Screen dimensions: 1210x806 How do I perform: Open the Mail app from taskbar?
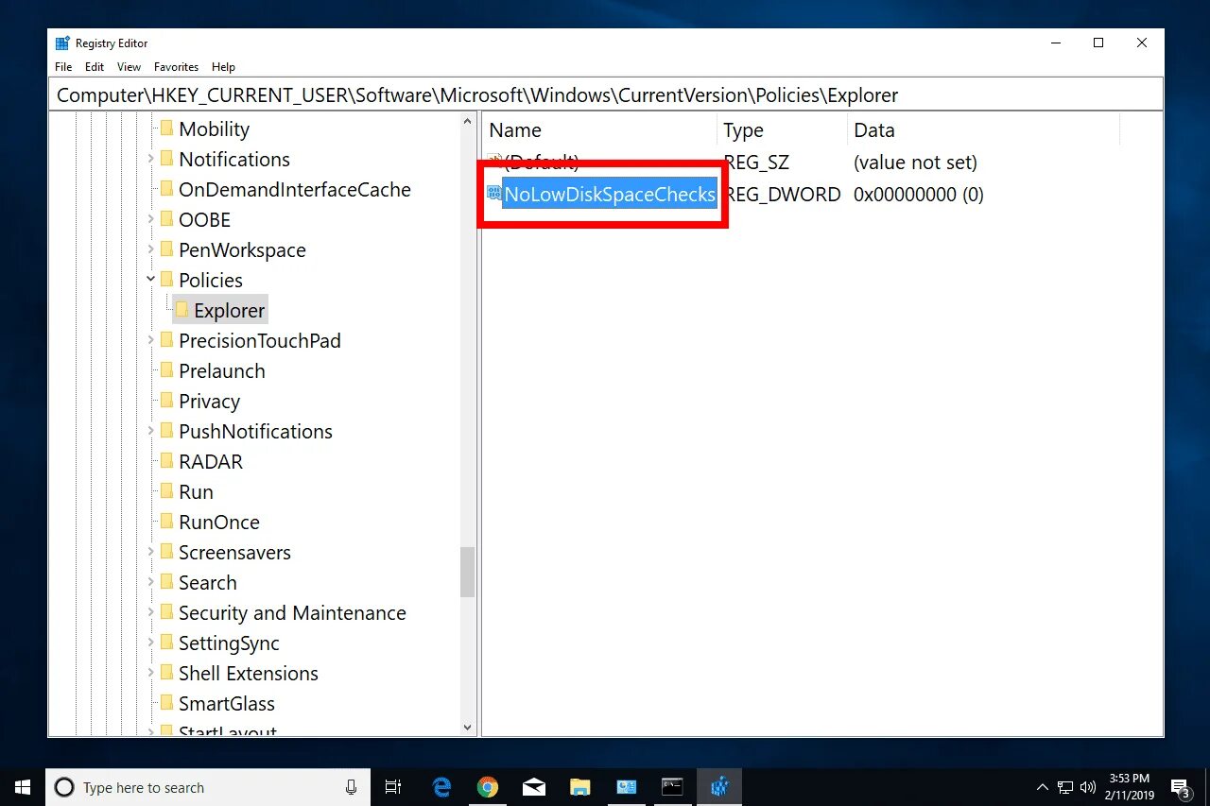point(533,787)
